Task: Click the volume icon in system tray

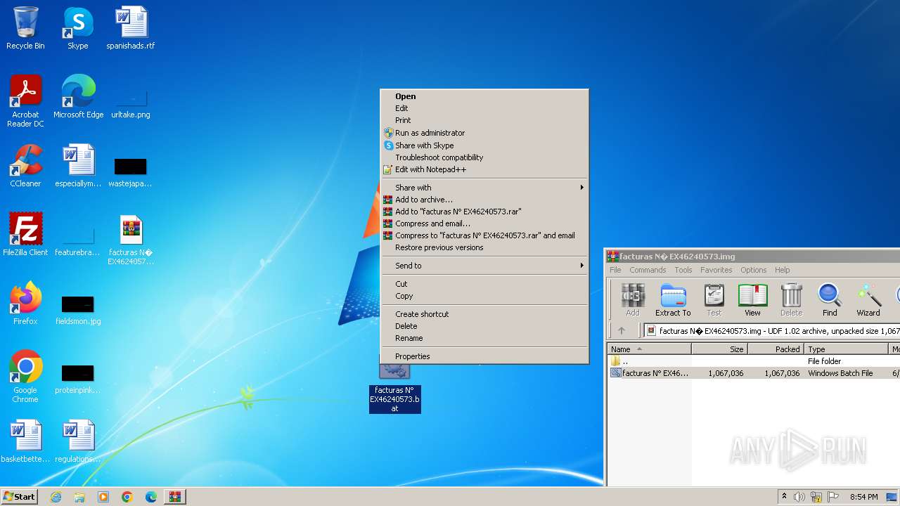Action: click(799, 497)
